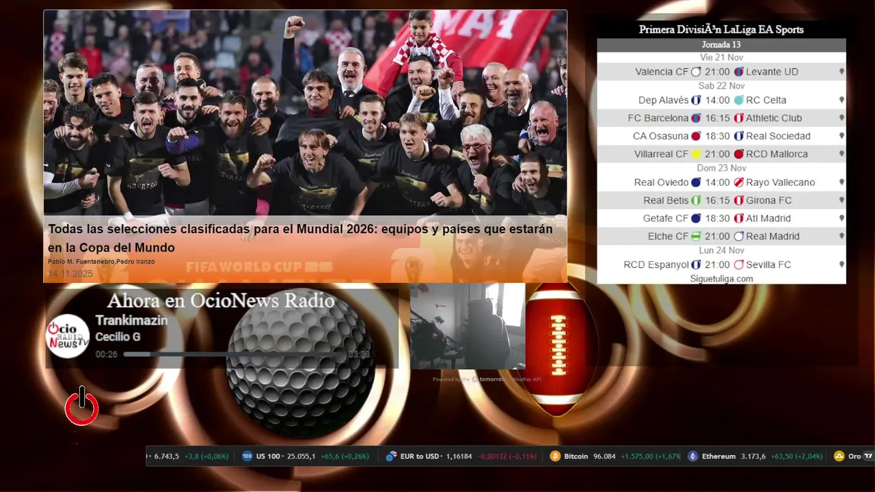
Task: Click the US 100 index icon
Action: [247, 456]
